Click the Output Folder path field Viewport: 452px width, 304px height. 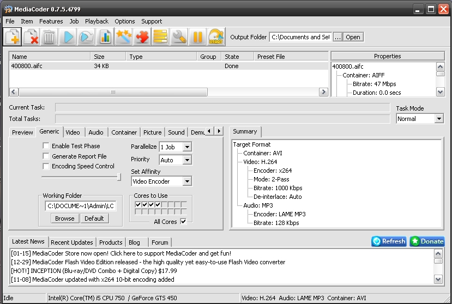tap(300, 37)
